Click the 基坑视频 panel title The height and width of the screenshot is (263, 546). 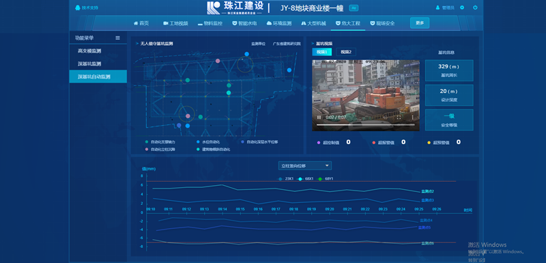[x=324, y=44]
